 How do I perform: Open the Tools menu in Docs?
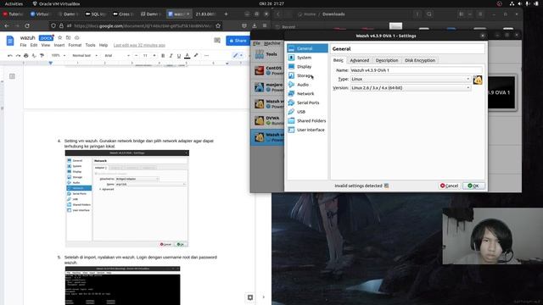pos(90,45)
